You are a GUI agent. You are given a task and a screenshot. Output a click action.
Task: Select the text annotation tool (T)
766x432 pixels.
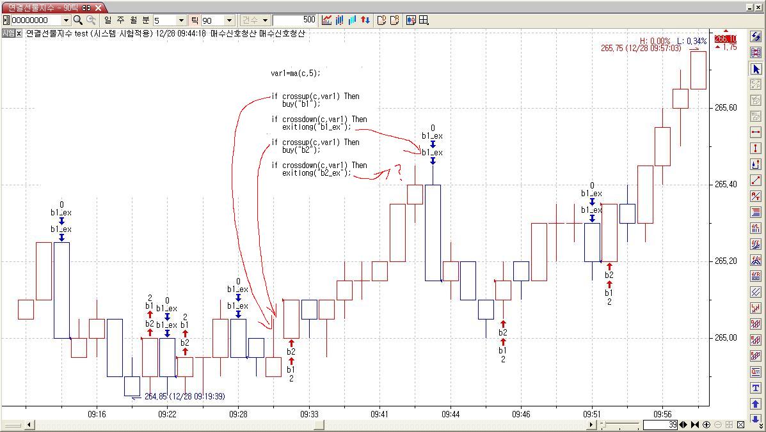click(756, 388)
